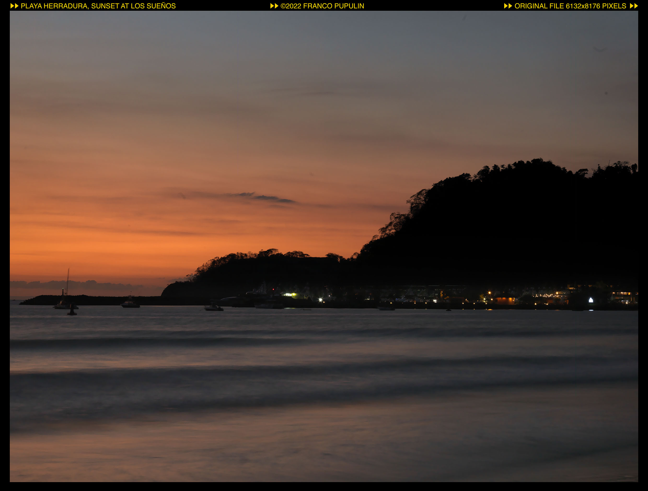Click the orange-lit building on the shoreline
The height and width of the screenshot is (491, 648).
(x=506, y=300)
